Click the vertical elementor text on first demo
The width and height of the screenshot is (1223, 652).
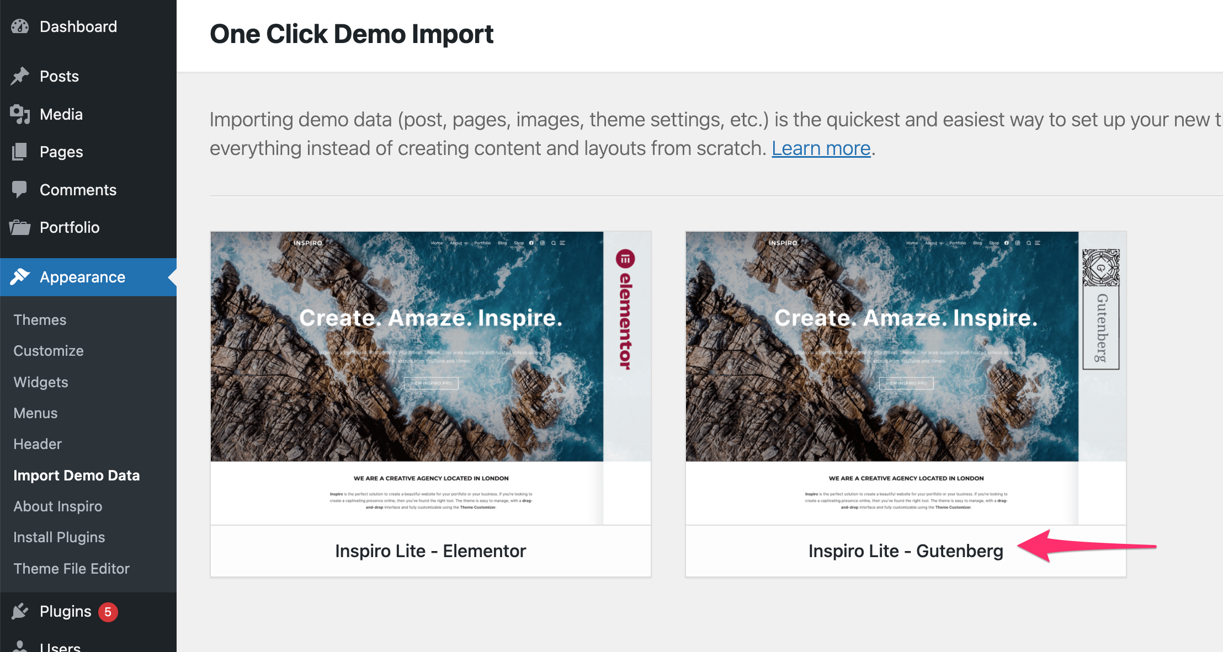pyautogui.click(x=625, y=321)
